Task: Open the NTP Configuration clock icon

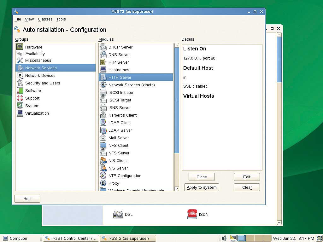Action: pos(103,176)
